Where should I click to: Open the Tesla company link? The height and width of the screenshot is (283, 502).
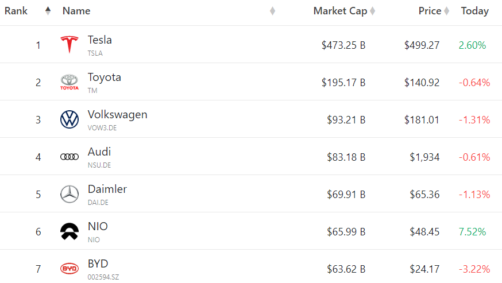[99, 40]
